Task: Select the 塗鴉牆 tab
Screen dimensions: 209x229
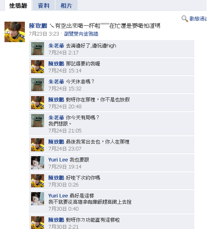Action: click(18, 6)
